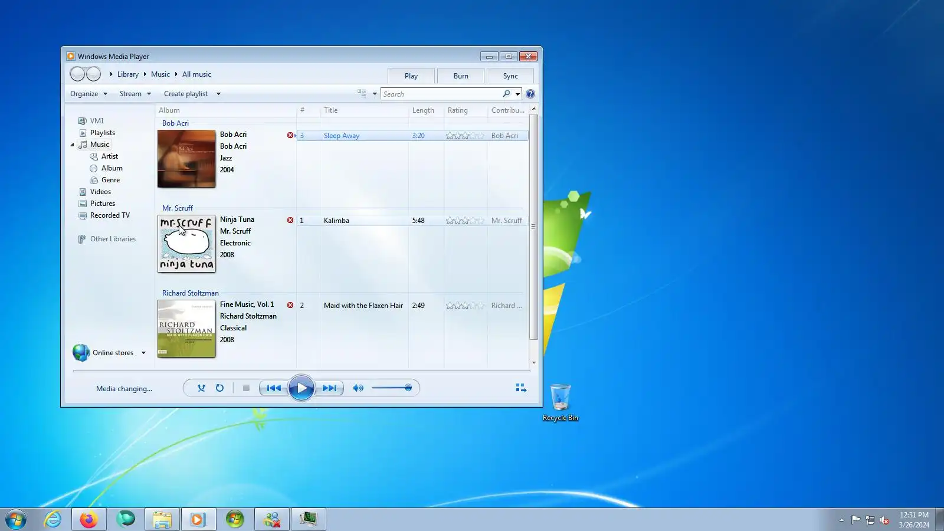The image size is (944, 531).
Task: Mute the volume speaker icon
Action: (x=358, y=388)
